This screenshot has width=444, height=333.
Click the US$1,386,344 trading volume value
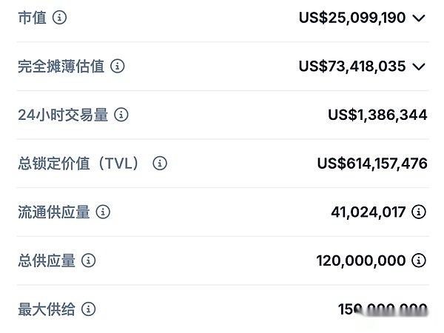[x=377, y=115]
